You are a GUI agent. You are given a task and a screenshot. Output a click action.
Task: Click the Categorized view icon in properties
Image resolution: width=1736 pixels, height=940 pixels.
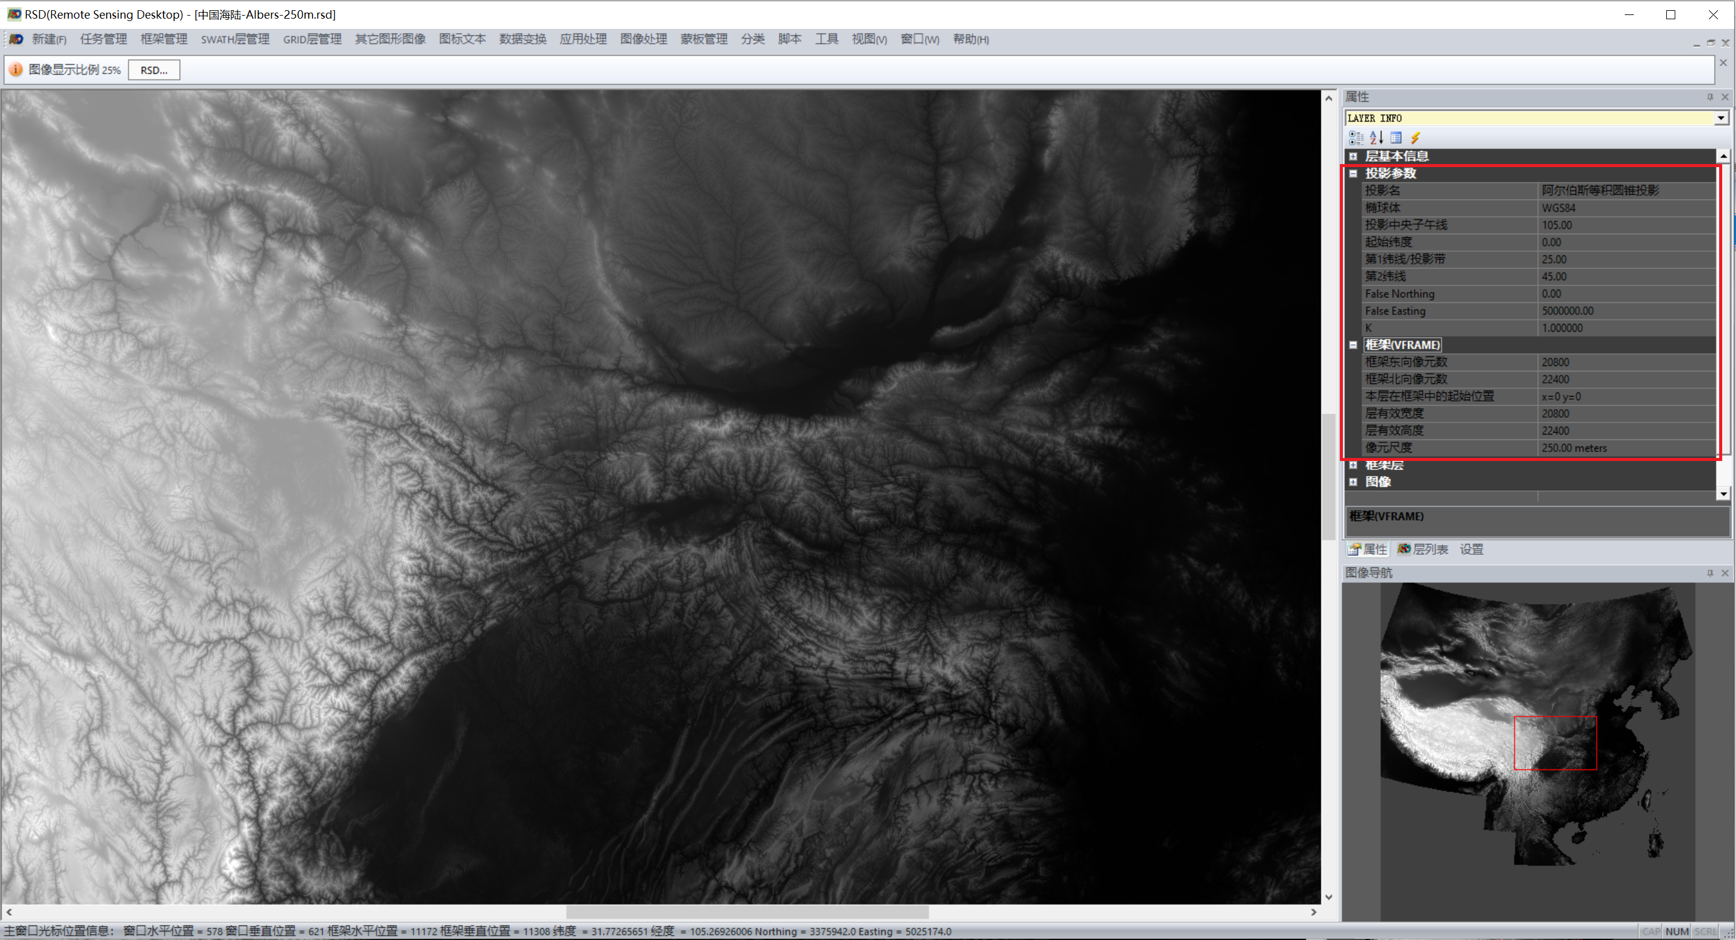click(1355, 138)
